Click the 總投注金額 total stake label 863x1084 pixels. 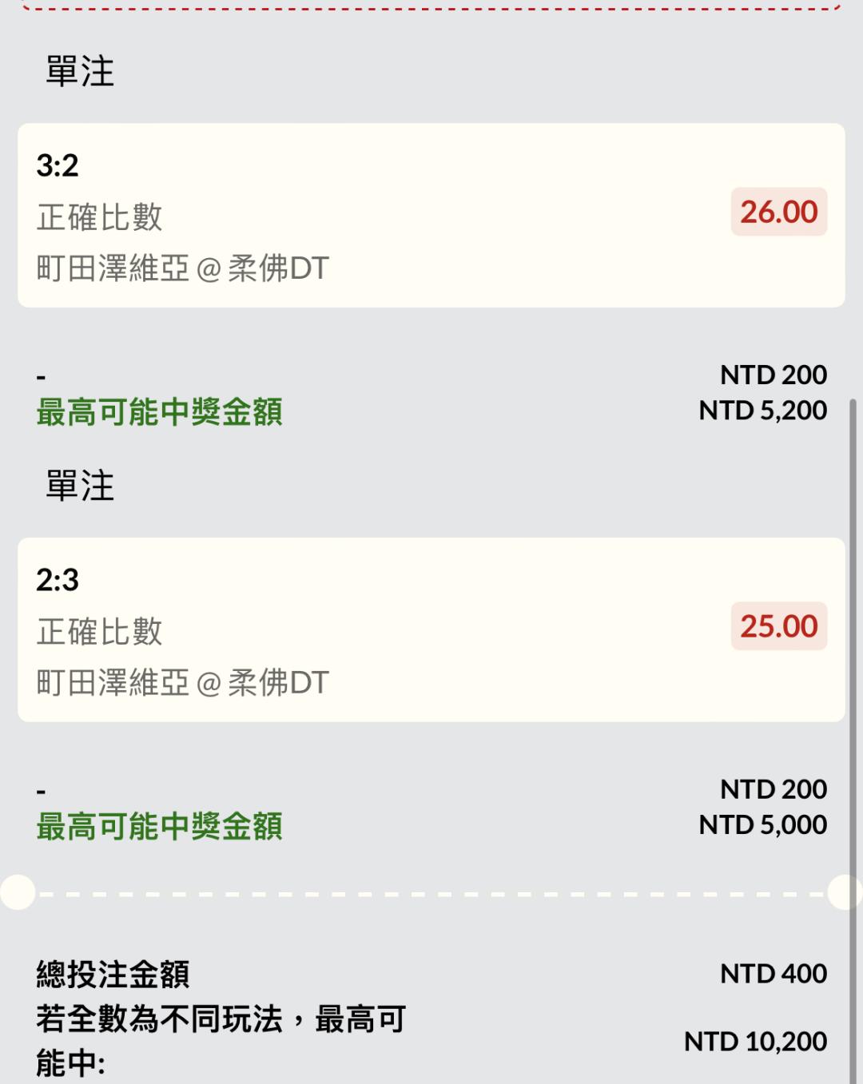(113, 975)
